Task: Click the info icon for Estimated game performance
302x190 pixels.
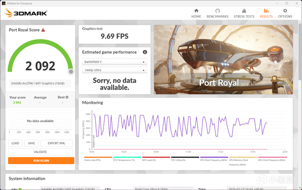Action: (145, 52)
